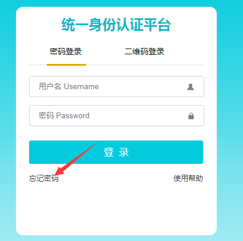This screenshot has width=243, height=241.
Task: Open the 二维码登录 tab
Action: coord(144,51)
